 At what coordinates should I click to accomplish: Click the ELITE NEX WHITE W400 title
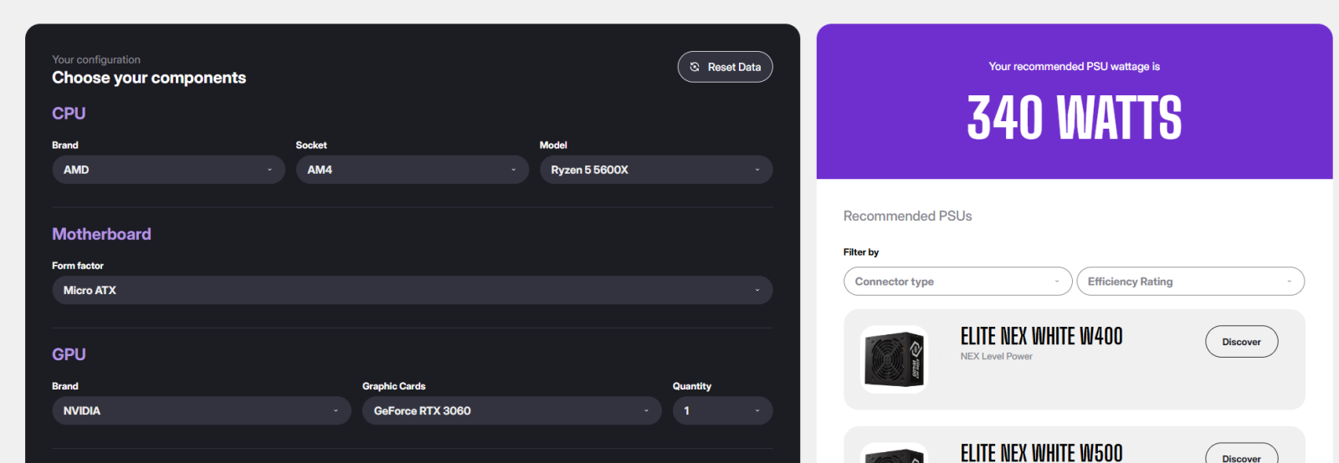(x=1042, y=336)
